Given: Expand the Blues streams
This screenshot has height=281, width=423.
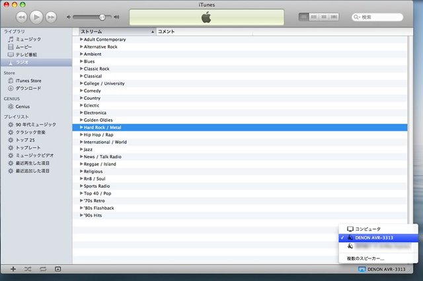Looking at the screenshot, I should point(81,61).
